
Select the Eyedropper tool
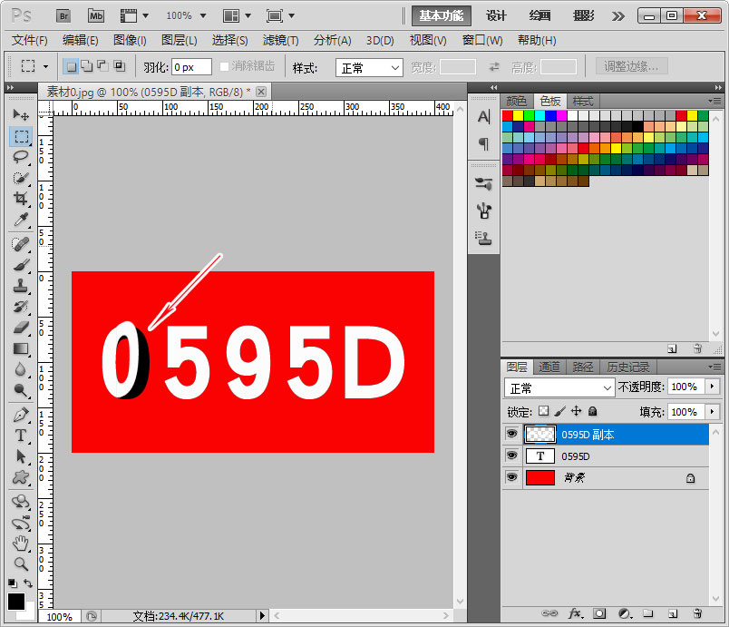tap(21, 220)
